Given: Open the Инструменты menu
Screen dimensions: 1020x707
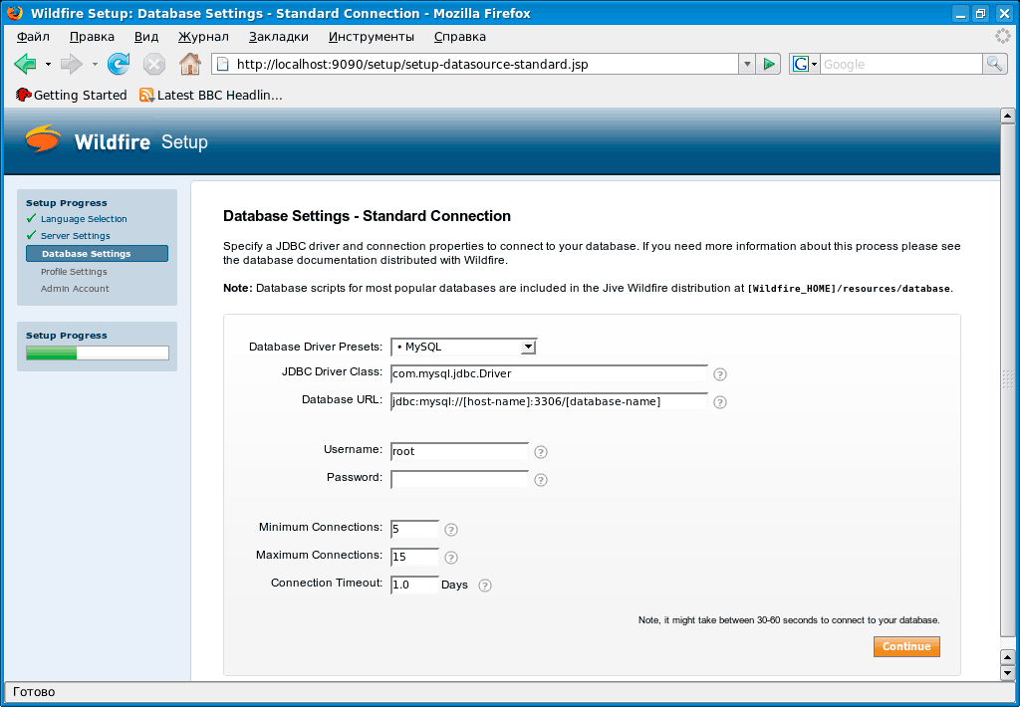Looking at the screenshot, I should point(372,37).
